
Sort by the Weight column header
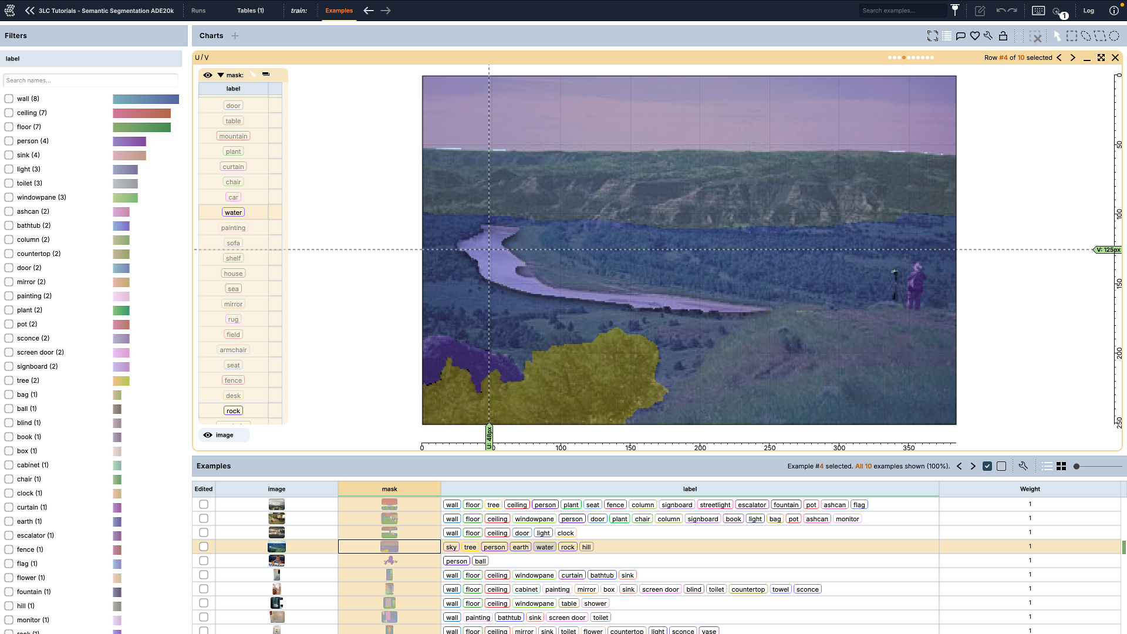1030,489
